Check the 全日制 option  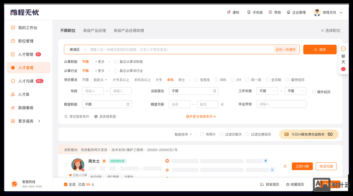coord(267,80)
